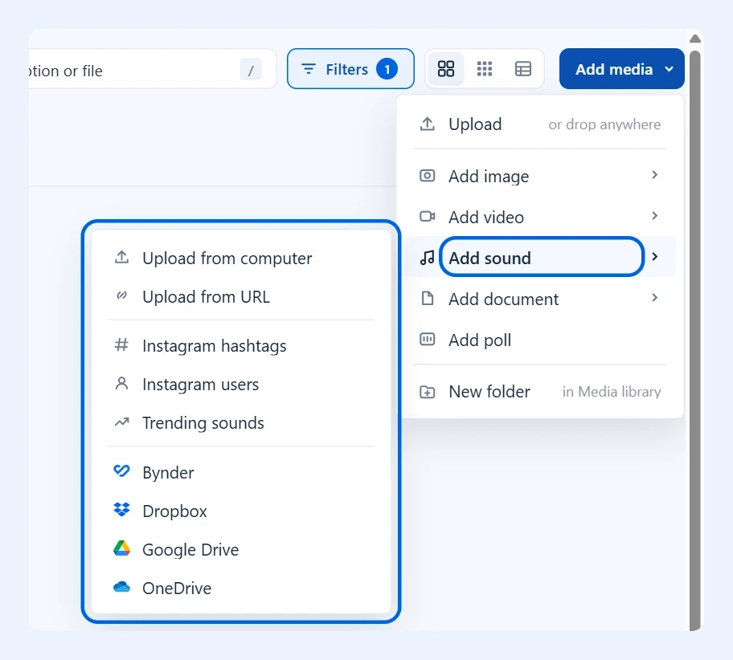
Task: Pick Dropbox as the sound source
Action: 241,511
